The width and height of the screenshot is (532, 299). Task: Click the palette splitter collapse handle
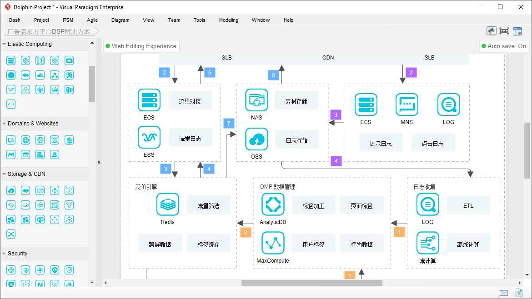(99, 162)
